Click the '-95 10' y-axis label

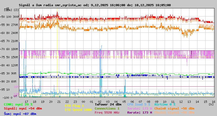click(x=5, y=90)
